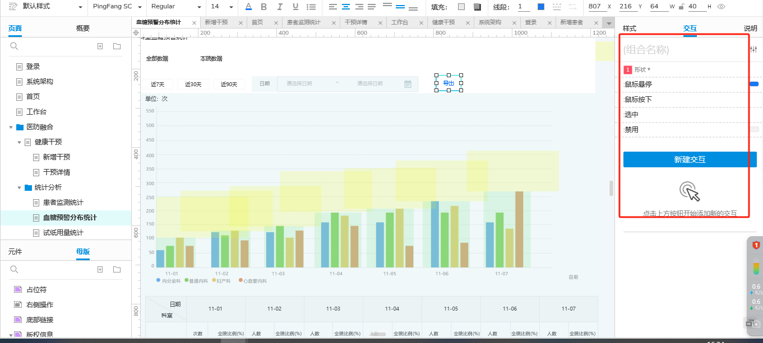This screenshot has width=763, height=343.
Task: Align text to top vertically
Action: coord(387,4)
